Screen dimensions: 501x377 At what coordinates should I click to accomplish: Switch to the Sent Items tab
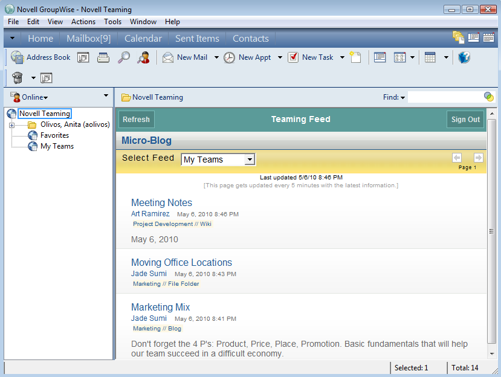(197, 38)
